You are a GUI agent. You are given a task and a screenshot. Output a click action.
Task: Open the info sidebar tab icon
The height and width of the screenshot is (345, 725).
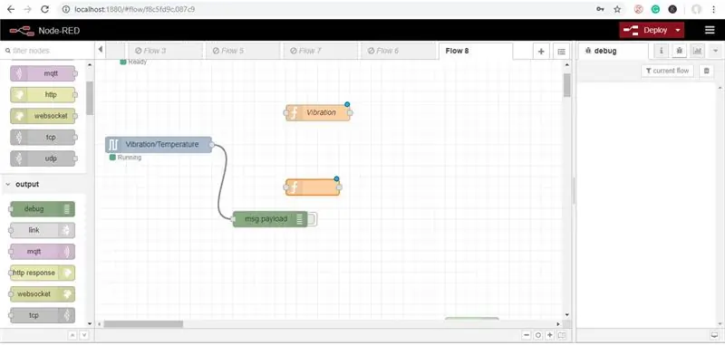click(x=662, y=51)
